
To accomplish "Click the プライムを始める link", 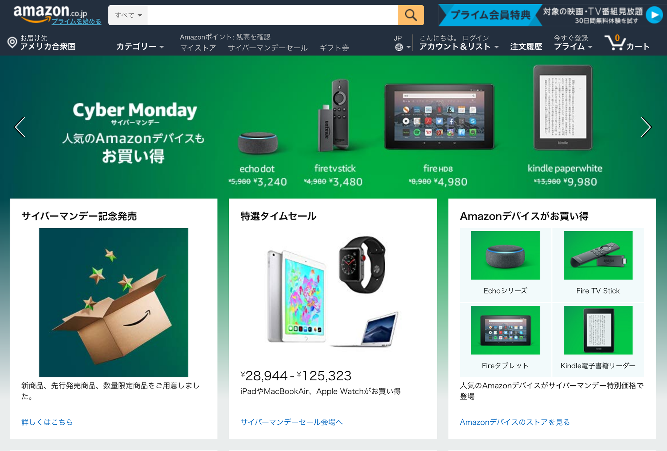I will pos(76,21).
